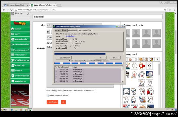Switch to the download status tab

(x=61, y=31)
